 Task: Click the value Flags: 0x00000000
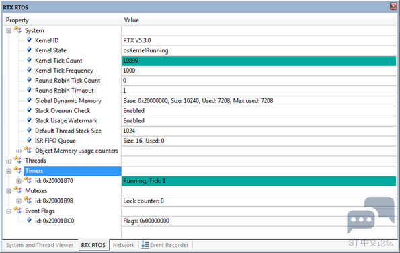146,221
